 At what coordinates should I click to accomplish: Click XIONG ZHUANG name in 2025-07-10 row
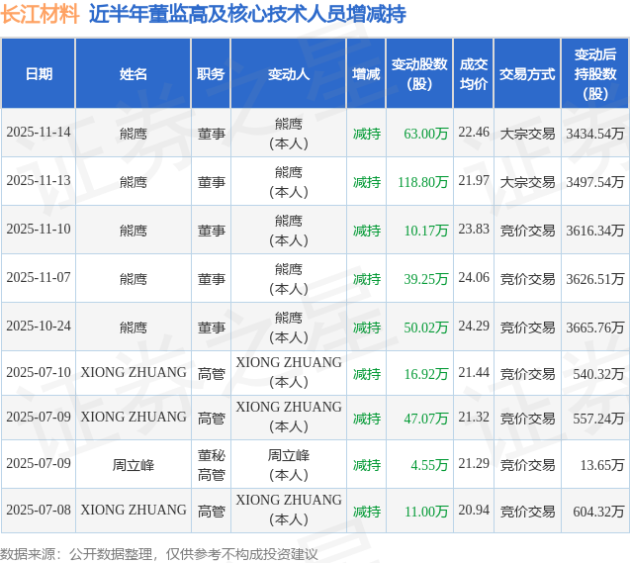pos(134,372)
